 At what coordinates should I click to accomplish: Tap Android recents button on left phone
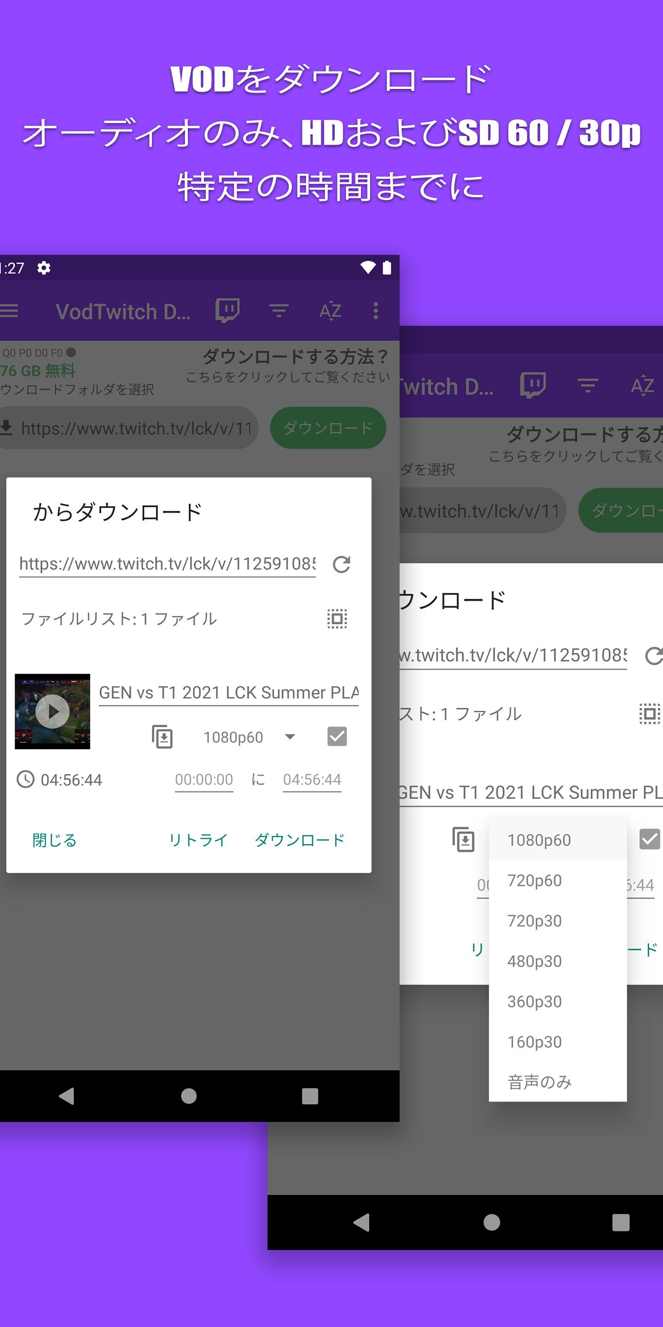click(x=310, y=1096)
